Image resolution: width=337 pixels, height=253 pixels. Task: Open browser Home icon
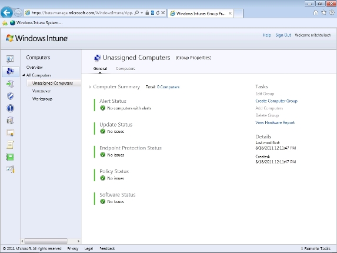click(x=315, y=13)
